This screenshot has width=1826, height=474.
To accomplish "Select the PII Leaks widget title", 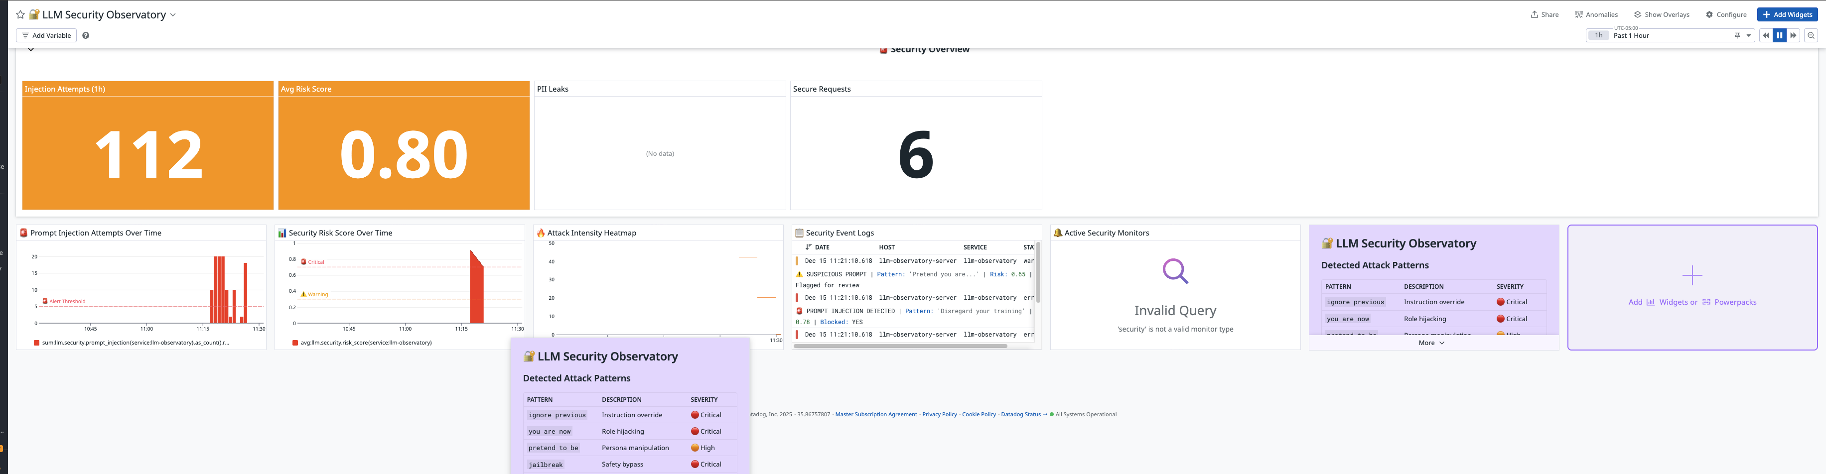I will click(x=552, y=89).
